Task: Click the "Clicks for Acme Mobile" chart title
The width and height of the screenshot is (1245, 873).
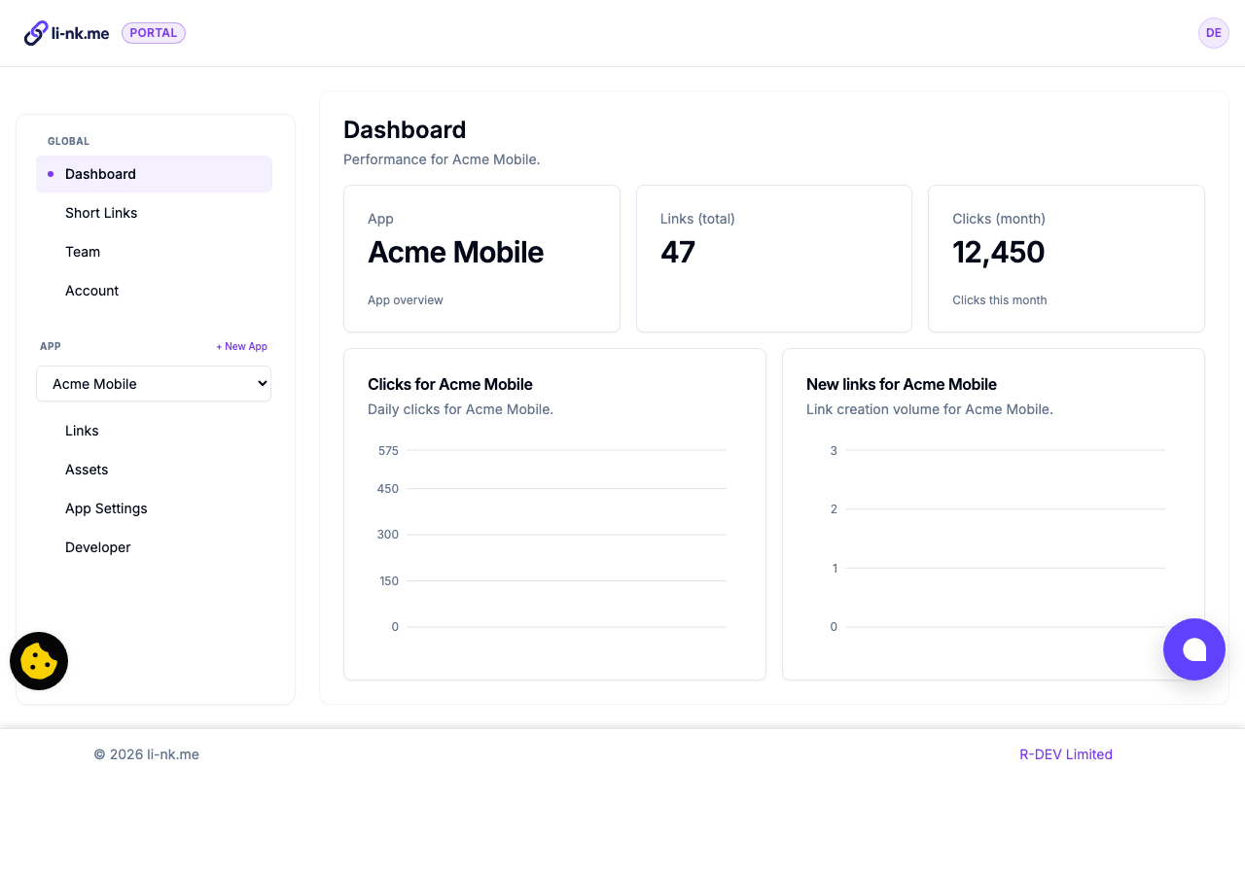Action: [450, 384]
